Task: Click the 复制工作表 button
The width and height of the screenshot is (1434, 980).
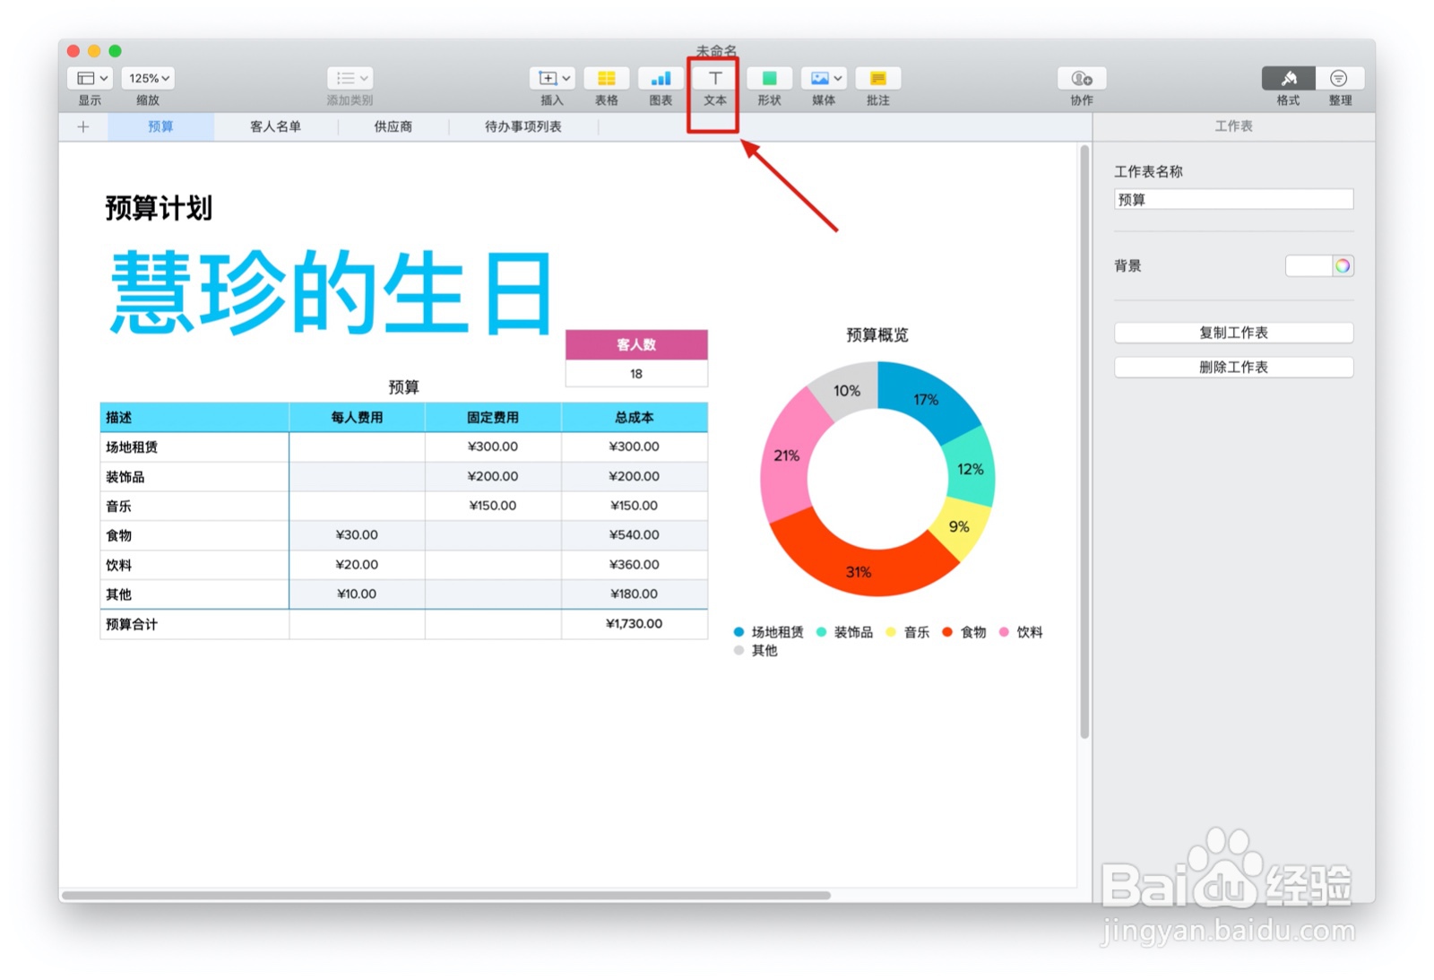Action: (x=1233, y=333)
